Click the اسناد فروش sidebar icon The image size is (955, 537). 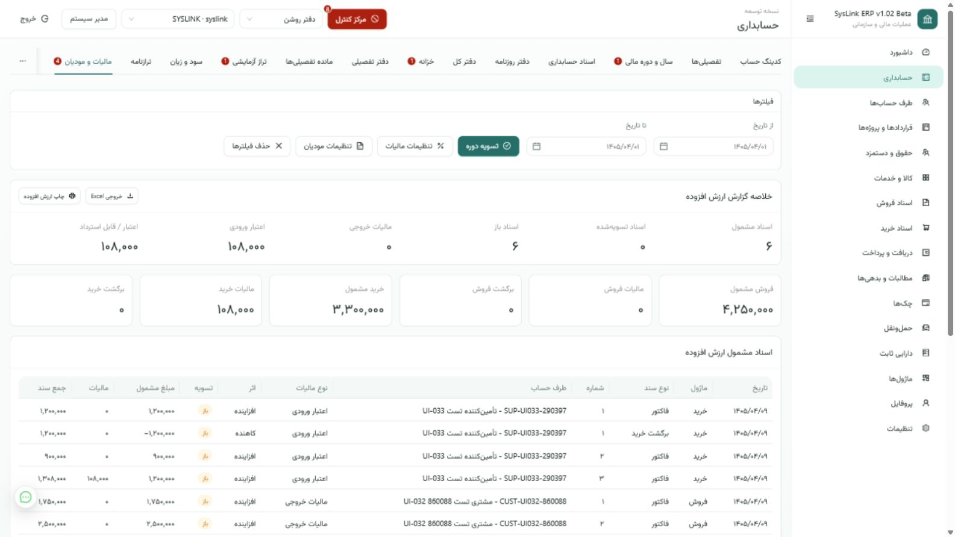point(926,203)
